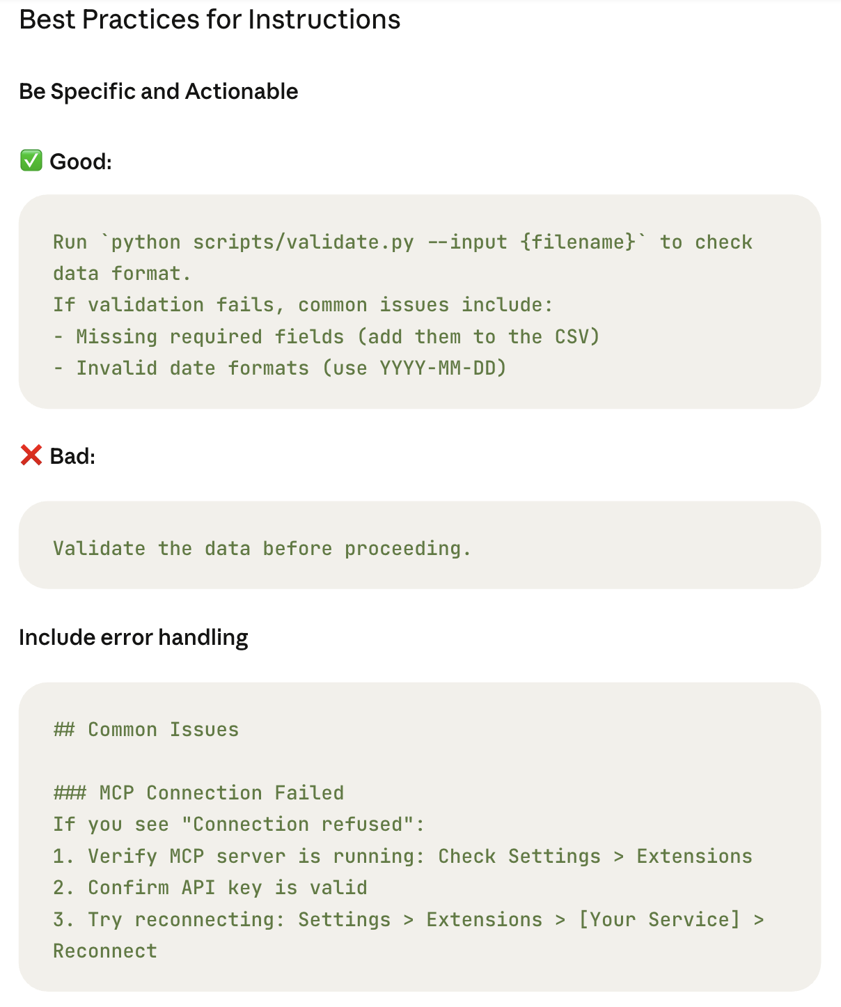Click the red cross icon beside Bad
The image size is (841, 1007).
tap(31, 455)
